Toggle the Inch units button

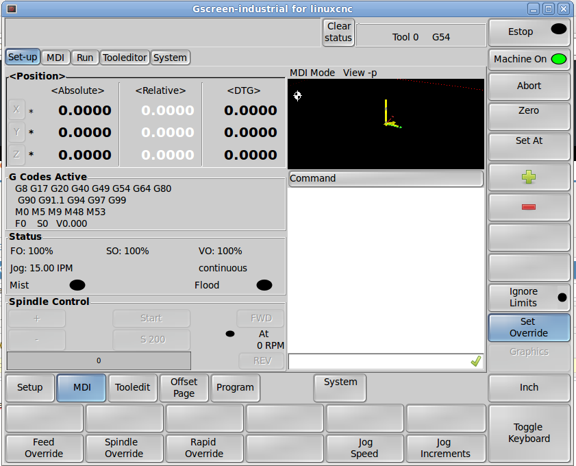tap(529, 387)
